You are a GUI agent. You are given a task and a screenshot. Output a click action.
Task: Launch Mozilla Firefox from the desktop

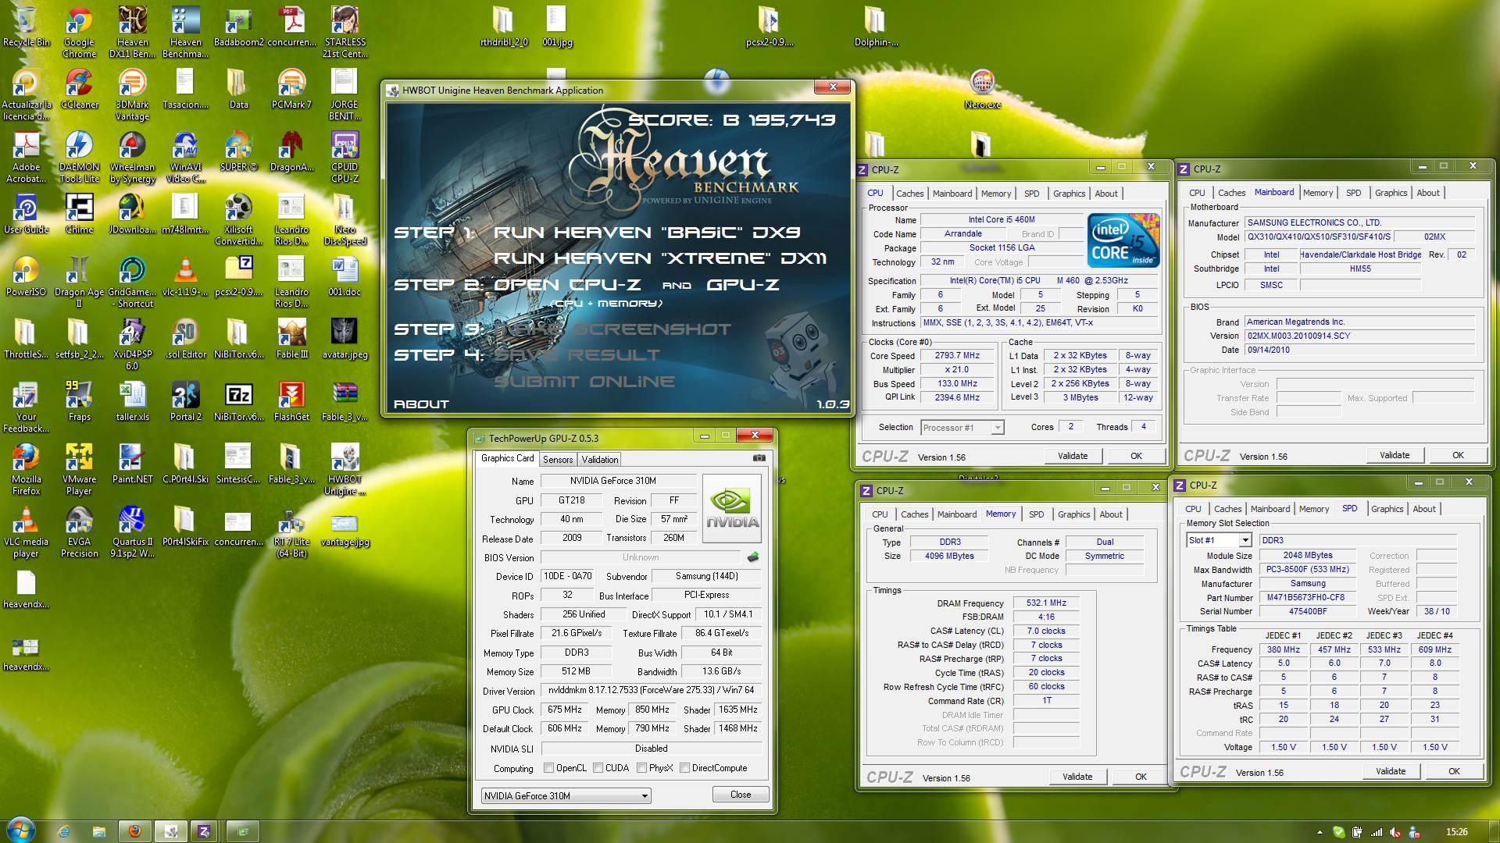[x=26, y=469]
